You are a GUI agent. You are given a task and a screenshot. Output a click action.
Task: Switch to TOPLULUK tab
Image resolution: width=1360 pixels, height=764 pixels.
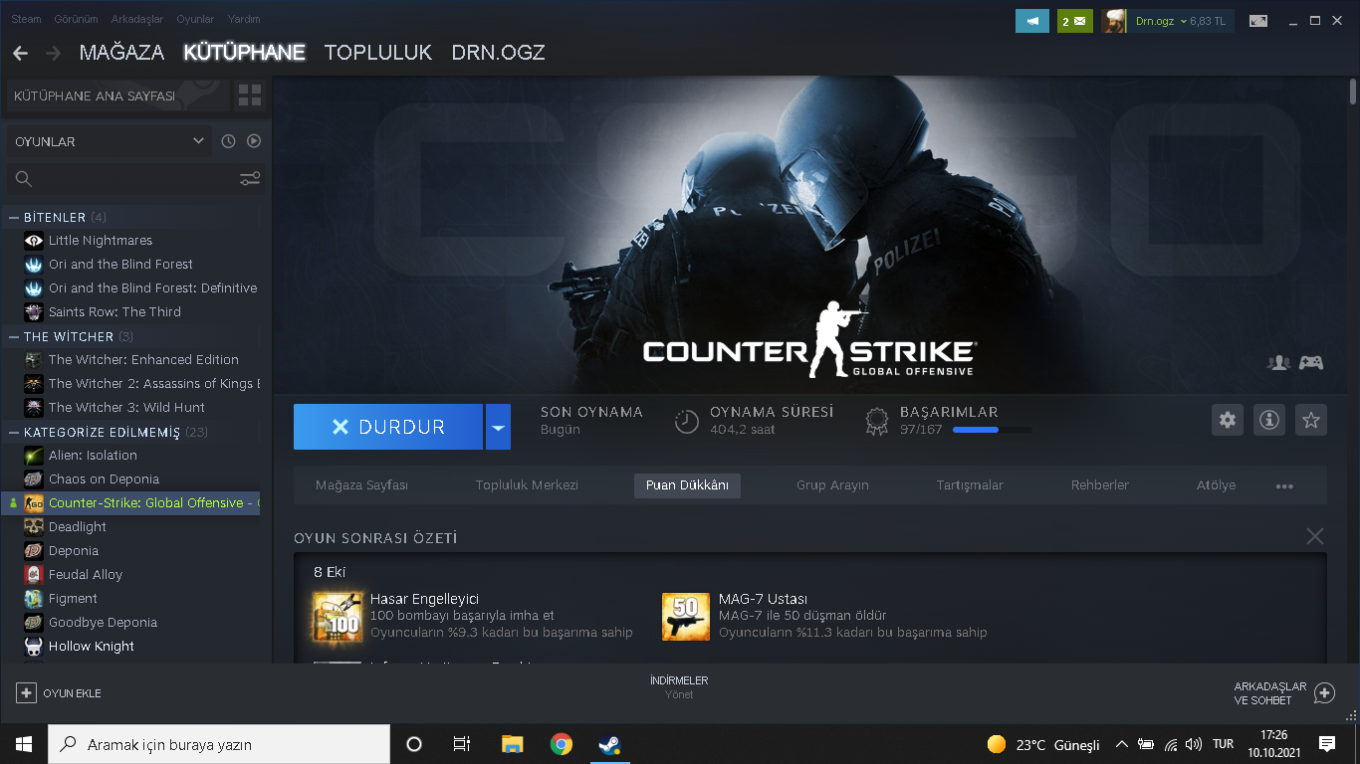(378, 53)
